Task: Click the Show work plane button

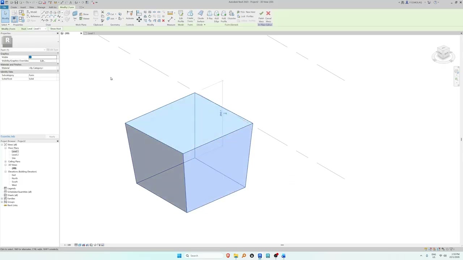Action: [84, 14]
